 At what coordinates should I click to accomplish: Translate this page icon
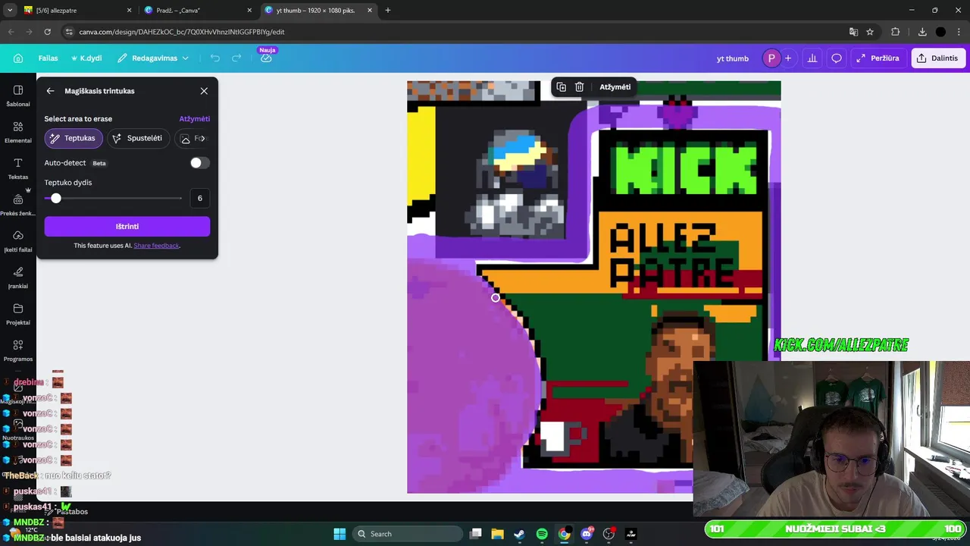853,32
